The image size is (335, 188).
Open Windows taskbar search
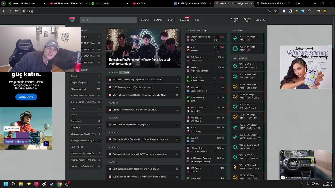[x=13, y=184]
